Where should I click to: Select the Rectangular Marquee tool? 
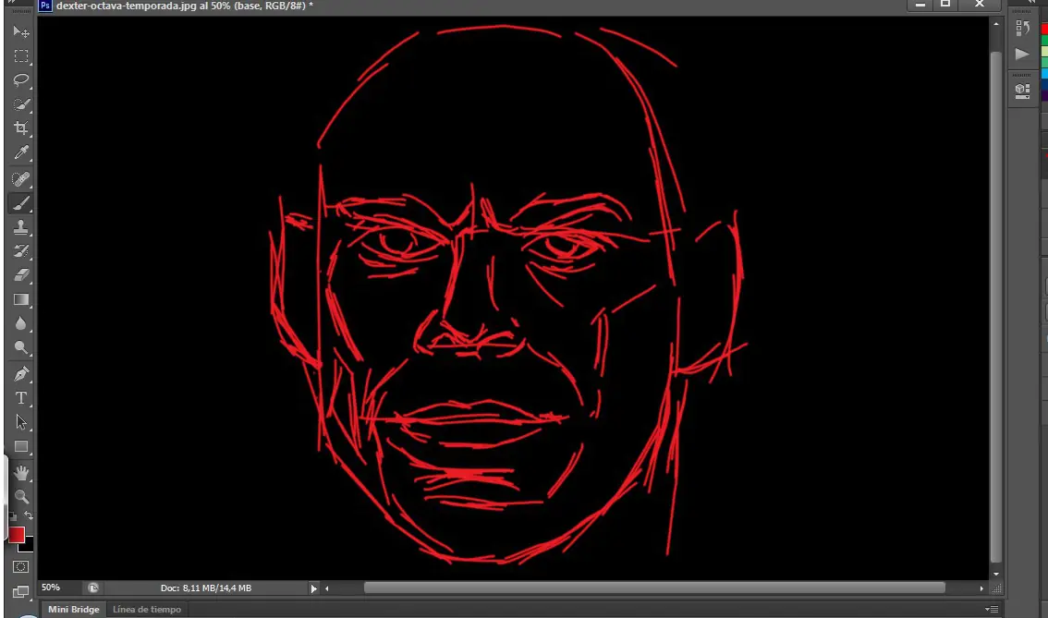20,56
